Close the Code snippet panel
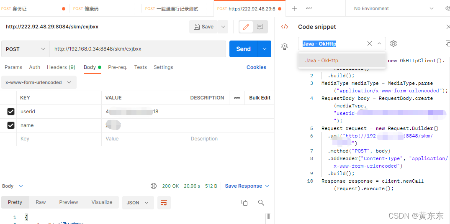450x224 pixels. [x=448, y=27]
